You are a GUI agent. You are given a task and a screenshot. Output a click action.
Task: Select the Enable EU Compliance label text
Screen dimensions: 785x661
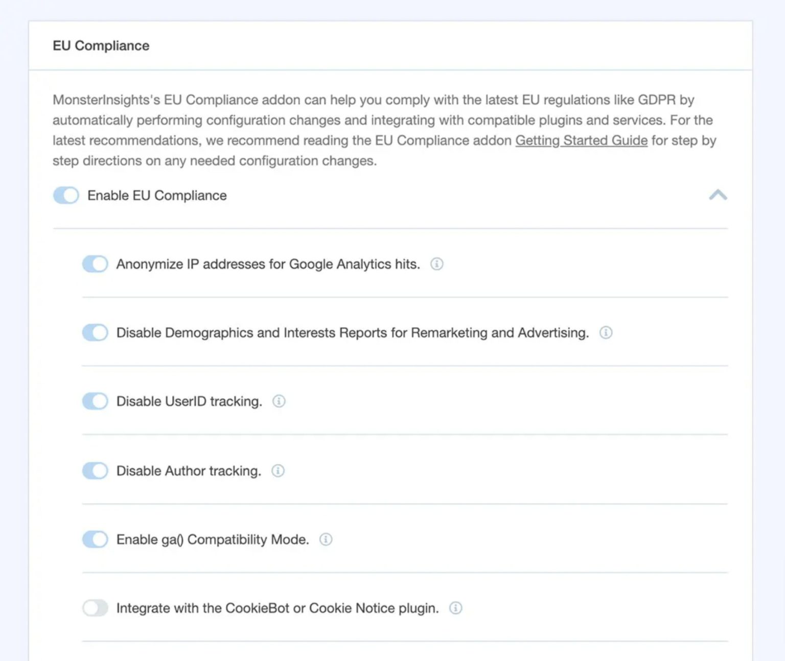157,195
